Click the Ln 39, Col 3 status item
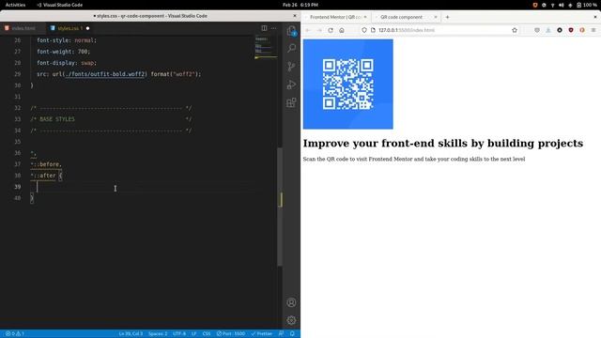 [131, 333]
